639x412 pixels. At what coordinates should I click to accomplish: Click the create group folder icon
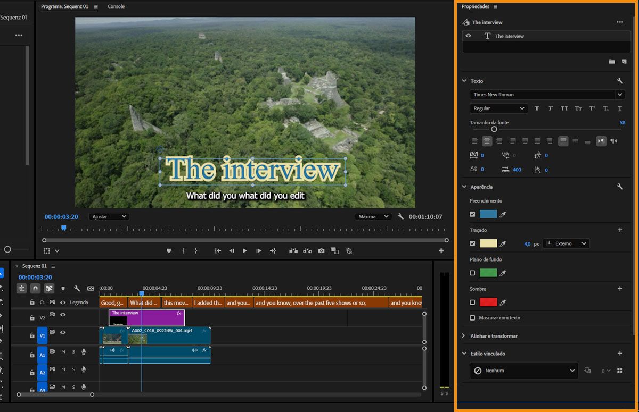coord(612,62)
